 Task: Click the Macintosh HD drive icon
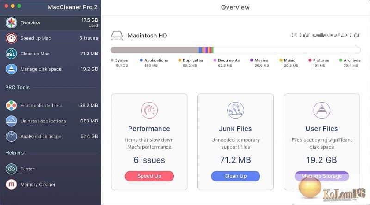117,36
